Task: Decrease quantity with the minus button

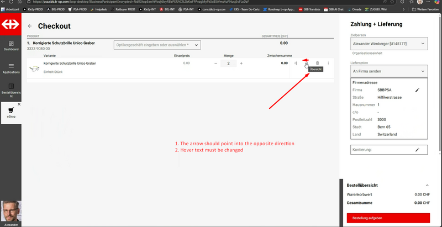Action: (215, 64)
